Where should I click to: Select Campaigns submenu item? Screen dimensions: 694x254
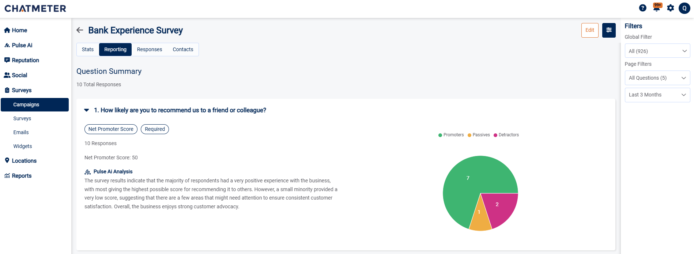tap(35, 105)
